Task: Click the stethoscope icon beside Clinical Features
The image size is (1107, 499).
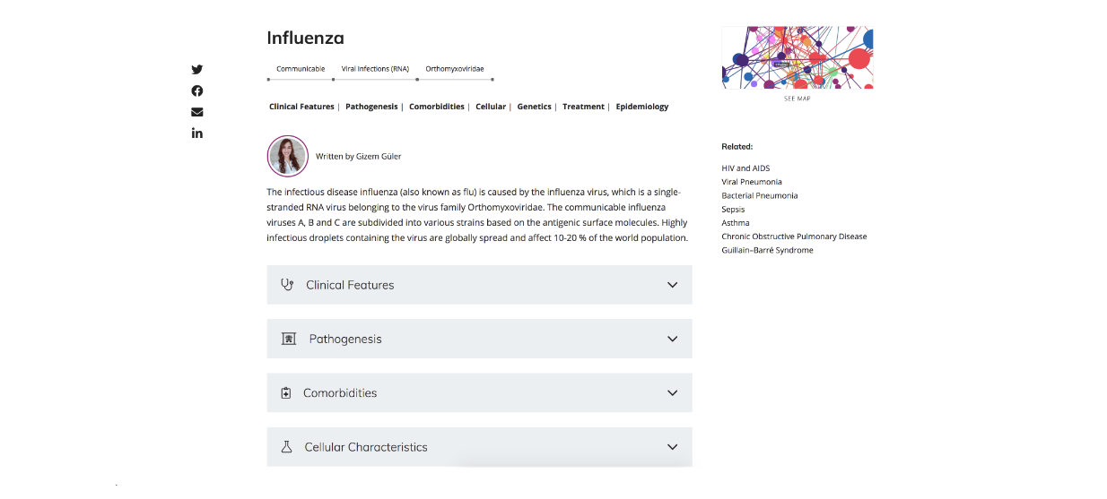Action: [x=287, y=285]
